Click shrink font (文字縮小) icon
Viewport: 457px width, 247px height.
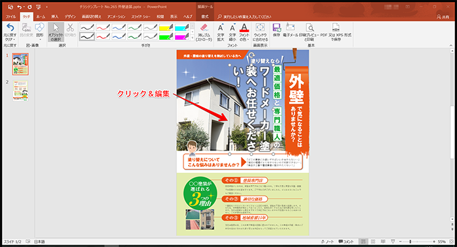tap(232, 32)
